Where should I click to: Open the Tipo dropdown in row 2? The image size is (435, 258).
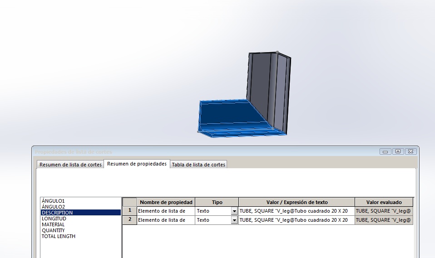tap(234, 220)
